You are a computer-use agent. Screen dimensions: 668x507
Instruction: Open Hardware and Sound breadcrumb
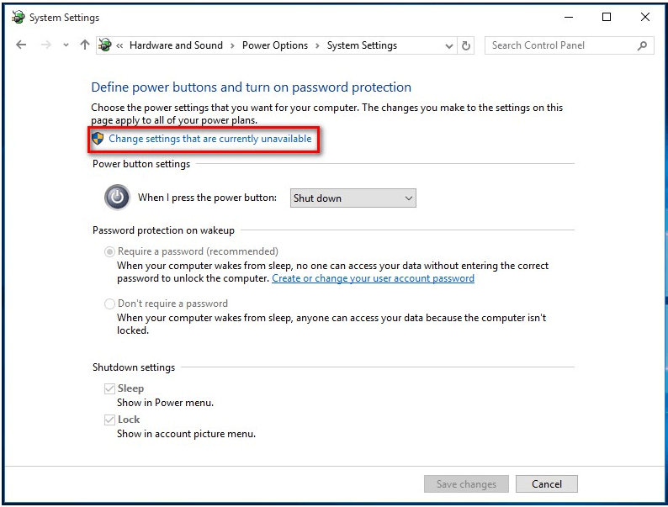pos(176,45)
